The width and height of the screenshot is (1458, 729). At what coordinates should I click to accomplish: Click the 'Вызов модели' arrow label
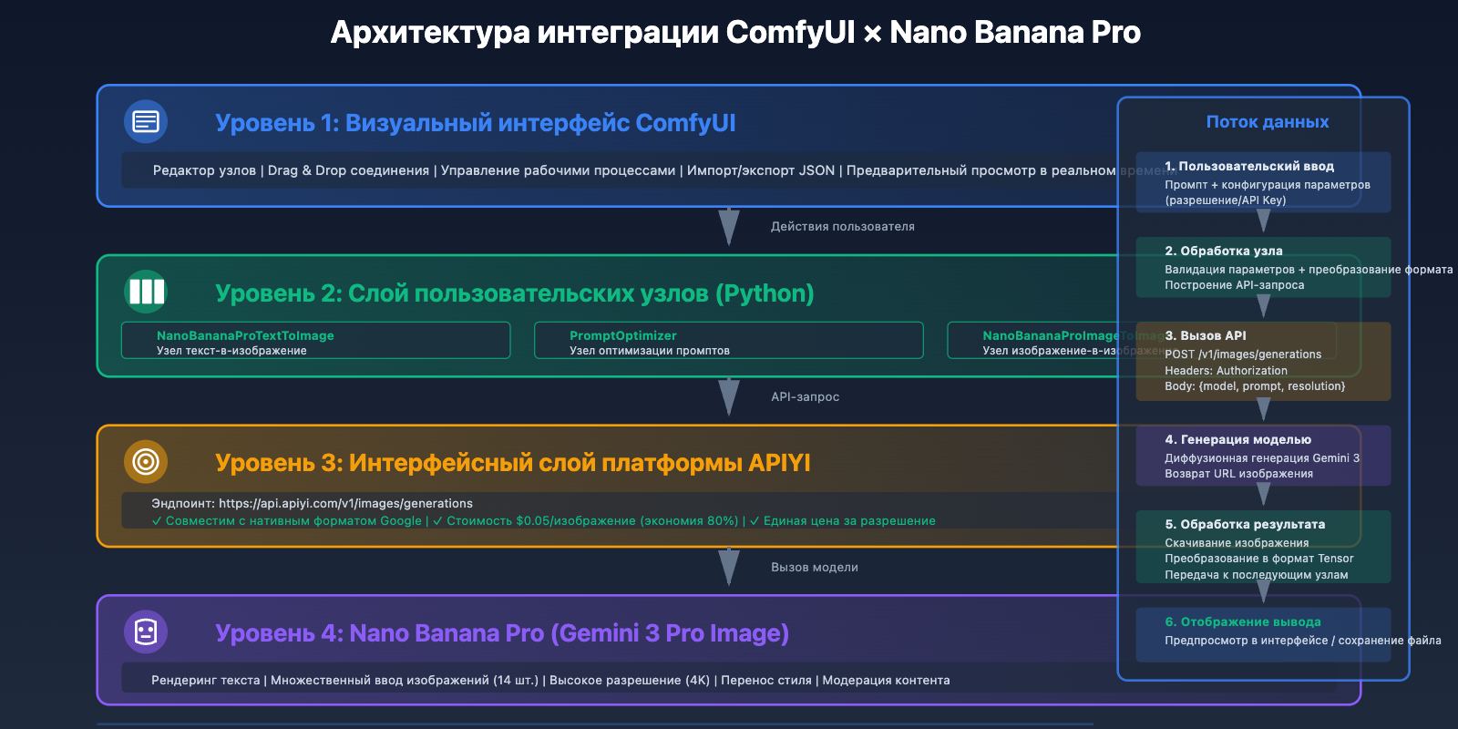click(815, 568)
